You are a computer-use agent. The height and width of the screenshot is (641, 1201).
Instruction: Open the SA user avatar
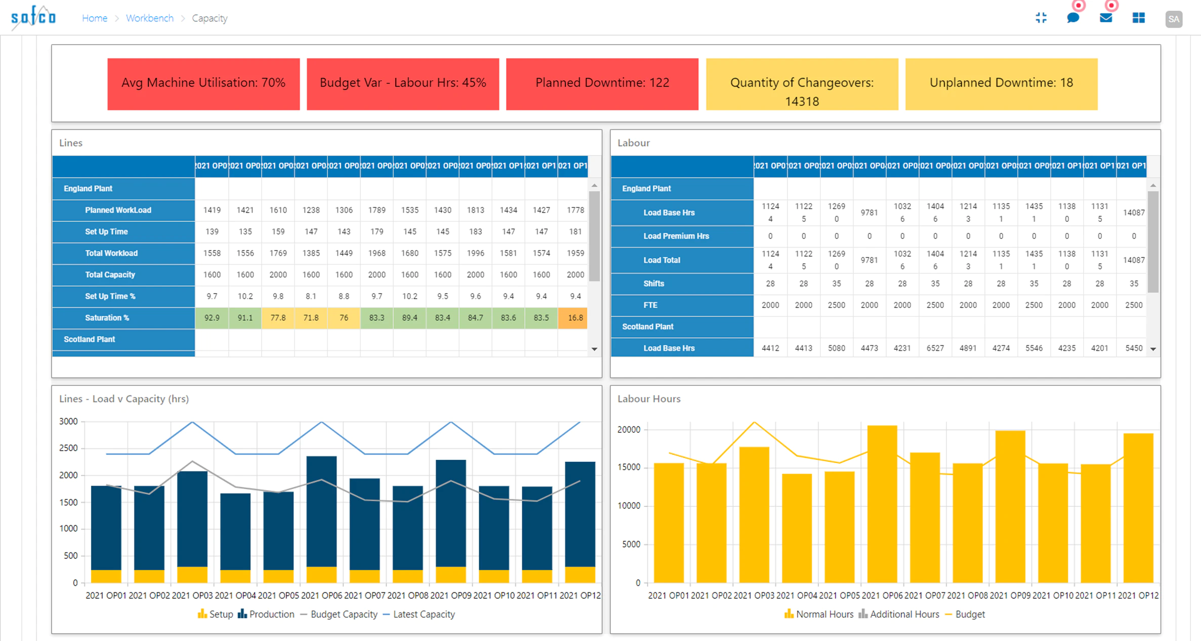(x=1174, y=19)
